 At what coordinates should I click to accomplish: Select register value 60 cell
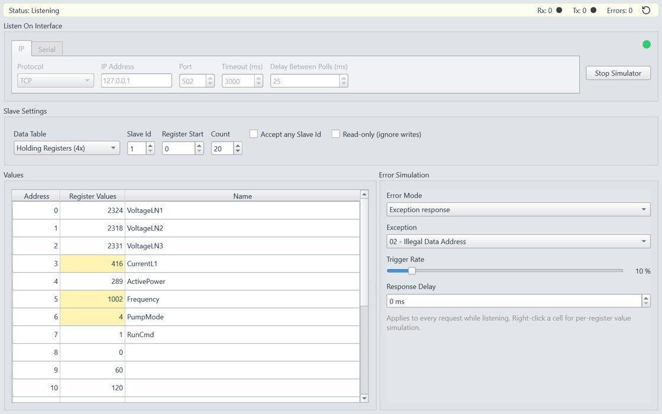92,370
